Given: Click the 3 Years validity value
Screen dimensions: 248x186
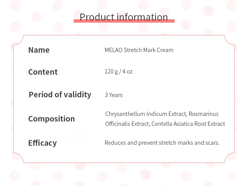Looking at the screenshot, I should 114,95.
